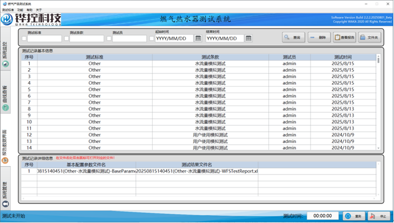Click 水流量模拟测试 in row 4
The width and height of the screenshot is (394, 223).
point(210,83)
